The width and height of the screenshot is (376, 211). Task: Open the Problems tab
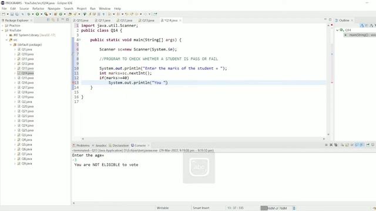81,145
